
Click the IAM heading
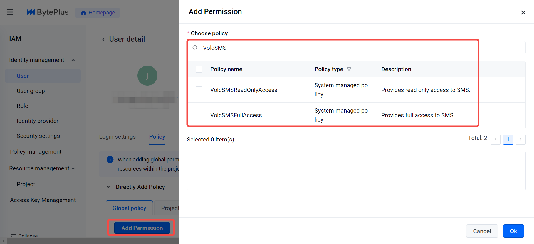[x=15, y=39]
